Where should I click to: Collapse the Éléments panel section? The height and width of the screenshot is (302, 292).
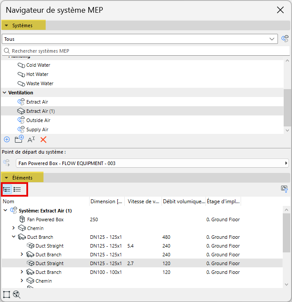click(6, 178)
